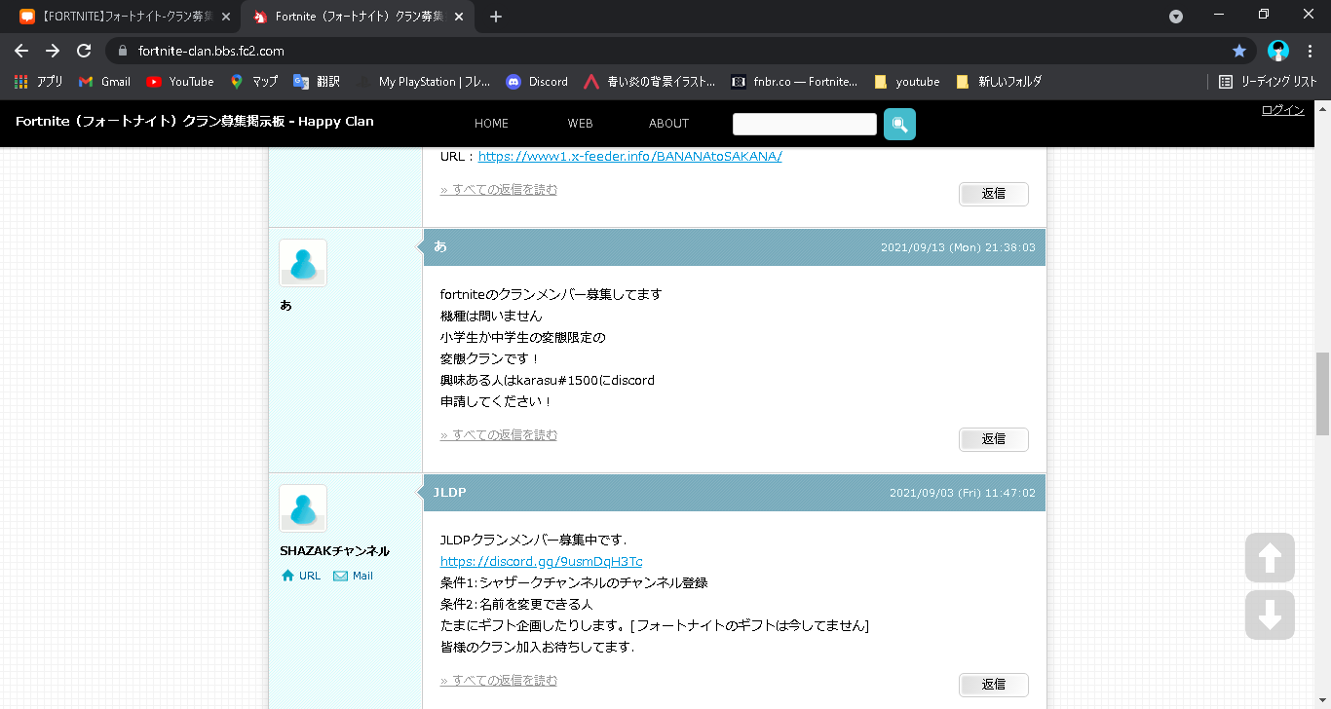The width and height of the screenshot is (1331, 709).
Task: Open ABOUT menu item
Action: click(x=668, y=124)
